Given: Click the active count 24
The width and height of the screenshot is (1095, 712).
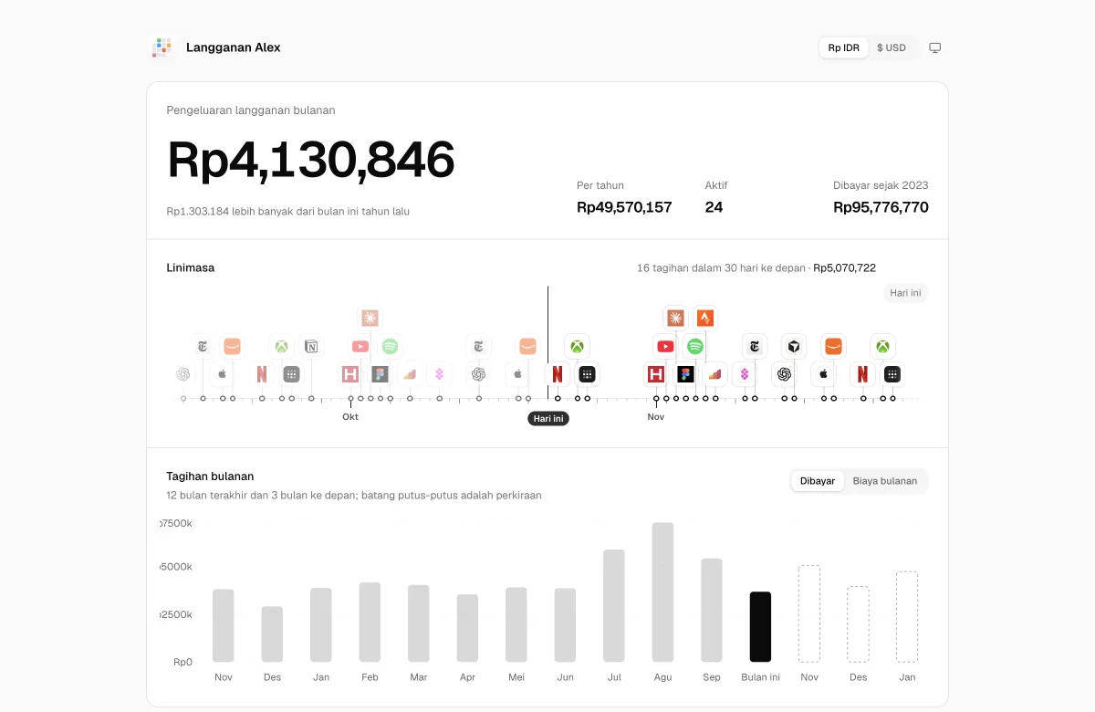Looking at the screenshot, I should (714, 207).
